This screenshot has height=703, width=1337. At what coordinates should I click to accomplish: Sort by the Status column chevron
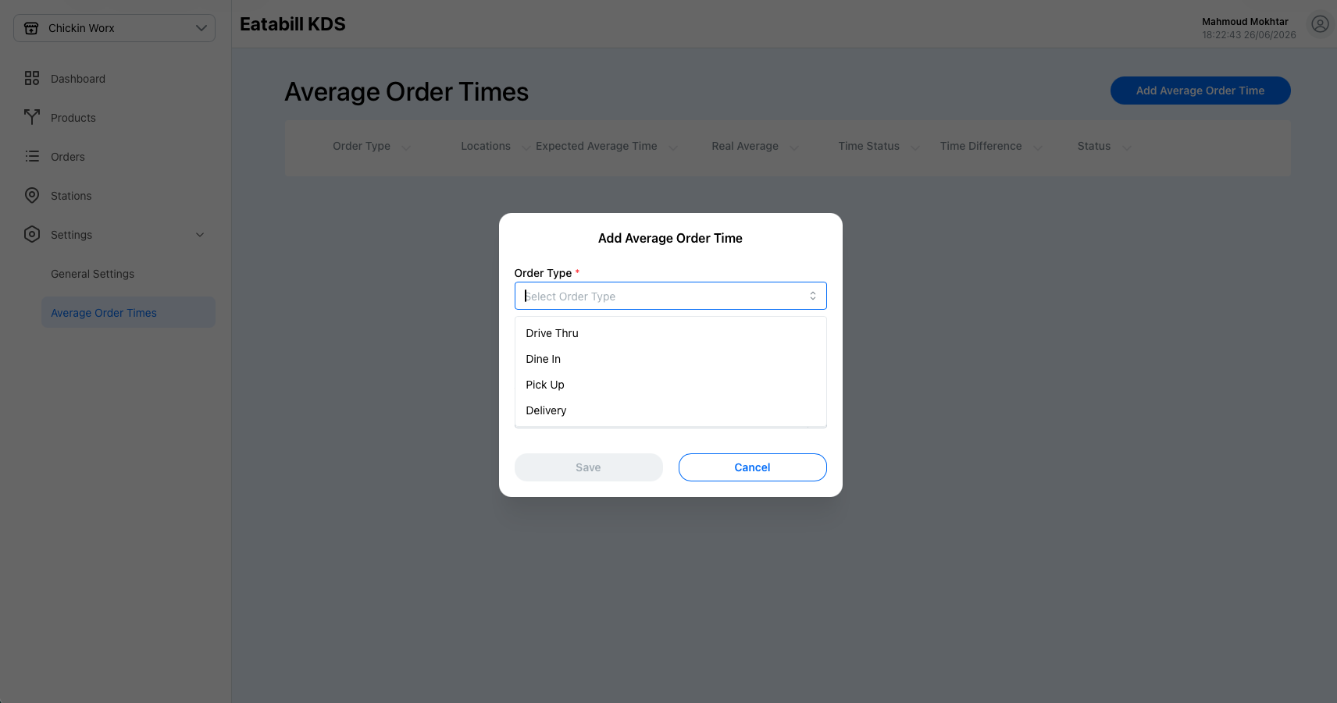pyautogui.click(x=1126, y=147)
